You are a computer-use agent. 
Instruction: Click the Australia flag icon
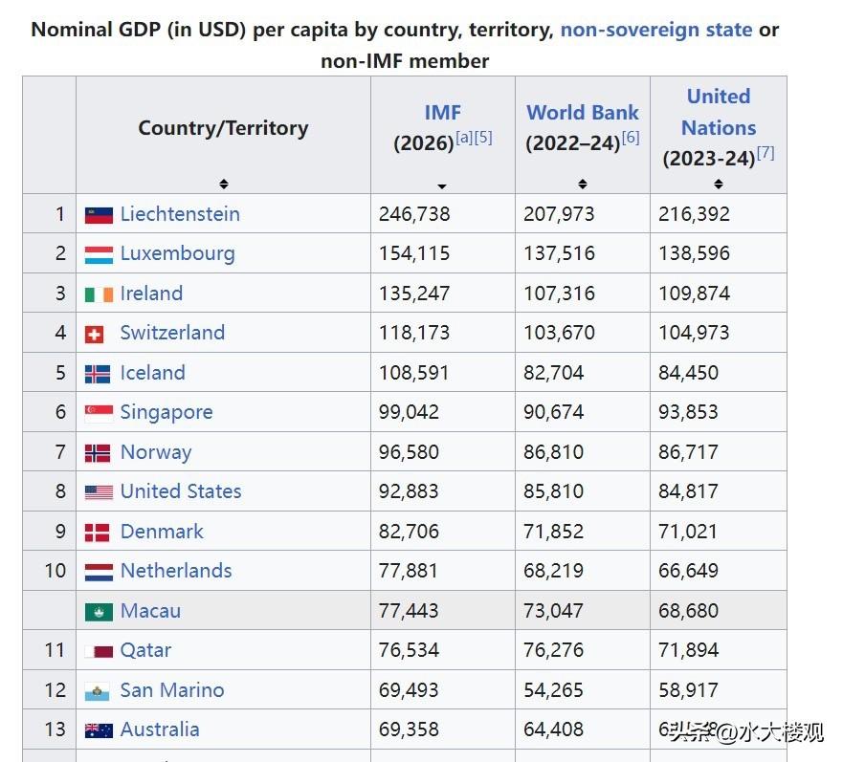100,729
